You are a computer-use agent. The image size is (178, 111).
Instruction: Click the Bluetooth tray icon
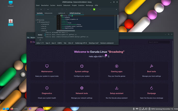134,109
